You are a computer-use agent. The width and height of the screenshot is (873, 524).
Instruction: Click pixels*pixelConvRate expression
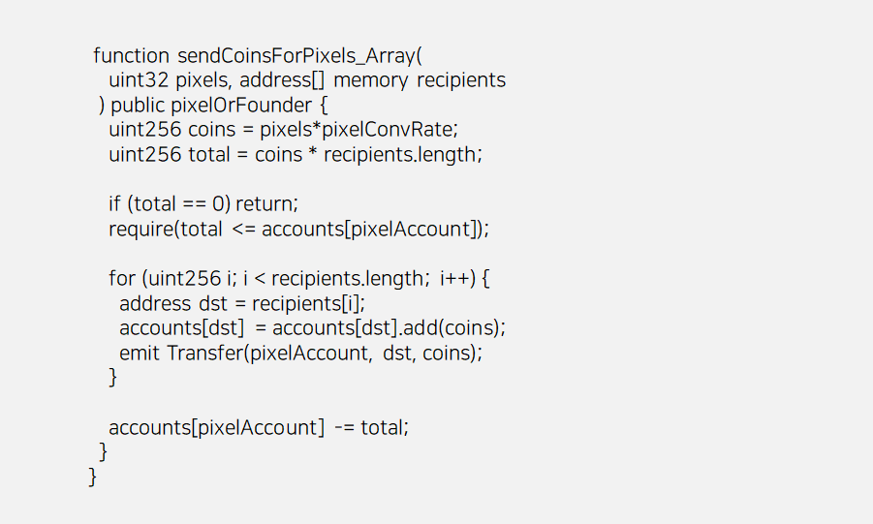click(357, 130)
